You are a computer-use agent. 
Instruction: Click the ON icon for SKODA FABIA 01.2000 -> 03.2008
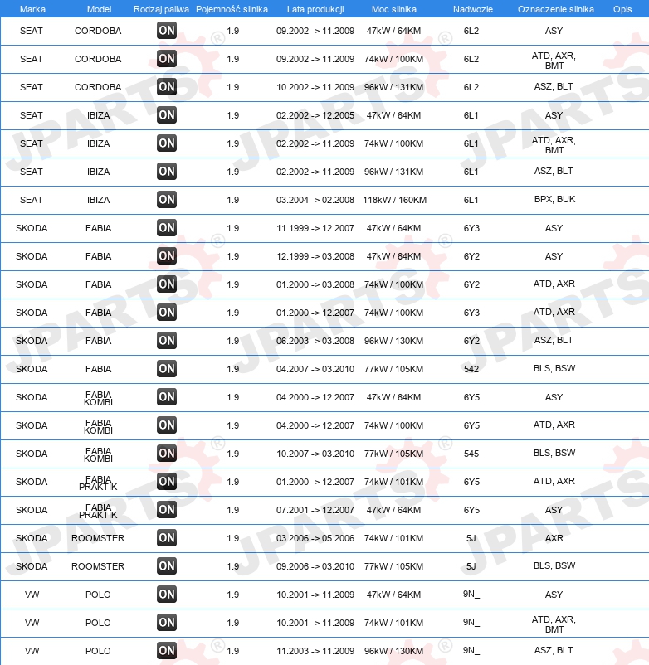click(x=166, y=284)
